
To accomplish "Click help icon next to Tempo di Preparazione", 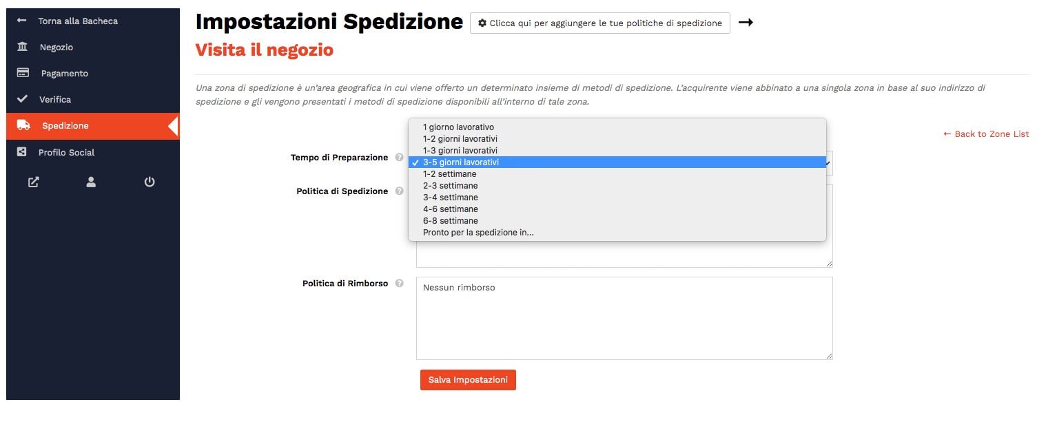I will 400,158.
